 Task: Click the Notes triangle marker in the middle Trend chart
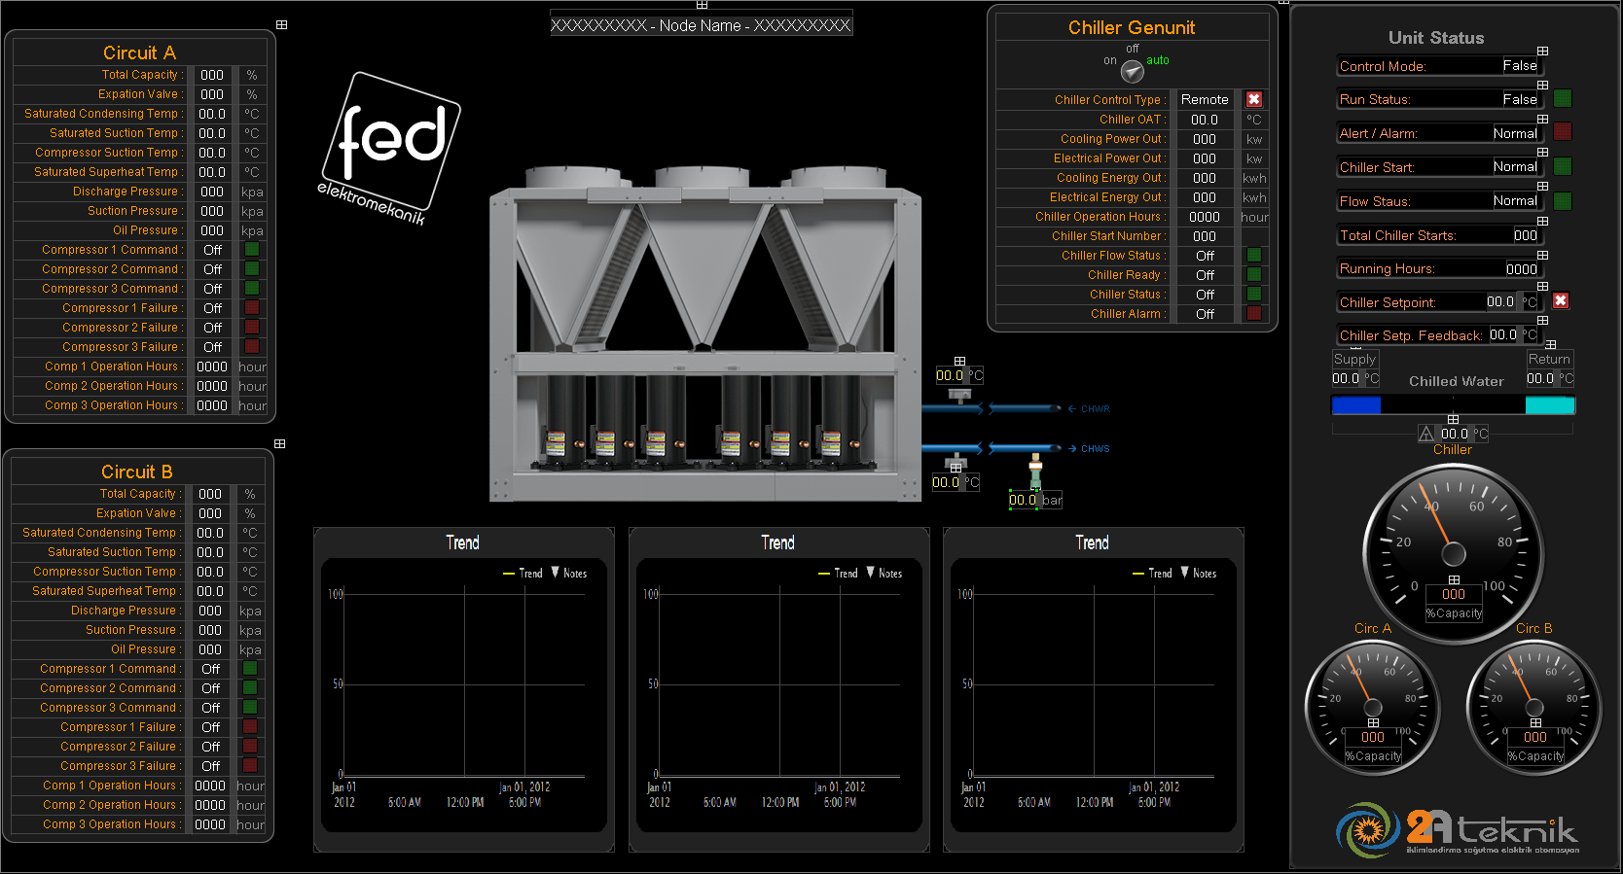point(871,573)
